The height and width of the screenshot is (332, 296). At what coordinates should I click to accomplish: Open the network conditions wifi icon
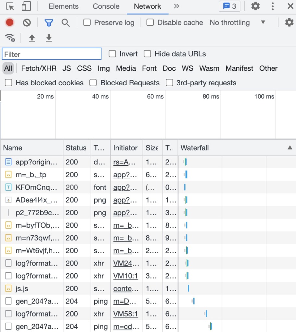(x=10, y=38)
